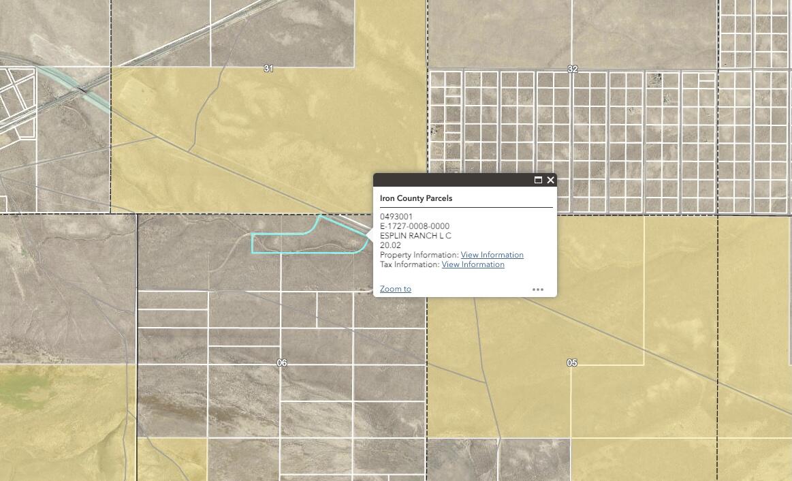
Task: Open Property Information View Information link
Action: pos(492,255)
